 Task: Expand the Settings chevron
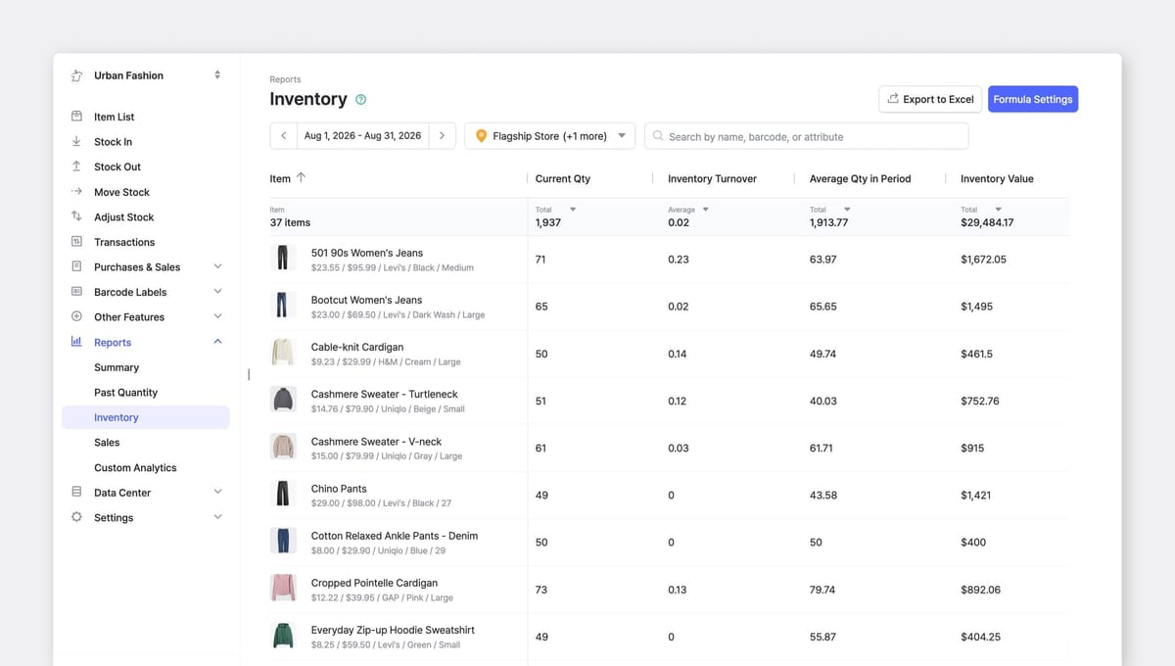coord(217,517)
